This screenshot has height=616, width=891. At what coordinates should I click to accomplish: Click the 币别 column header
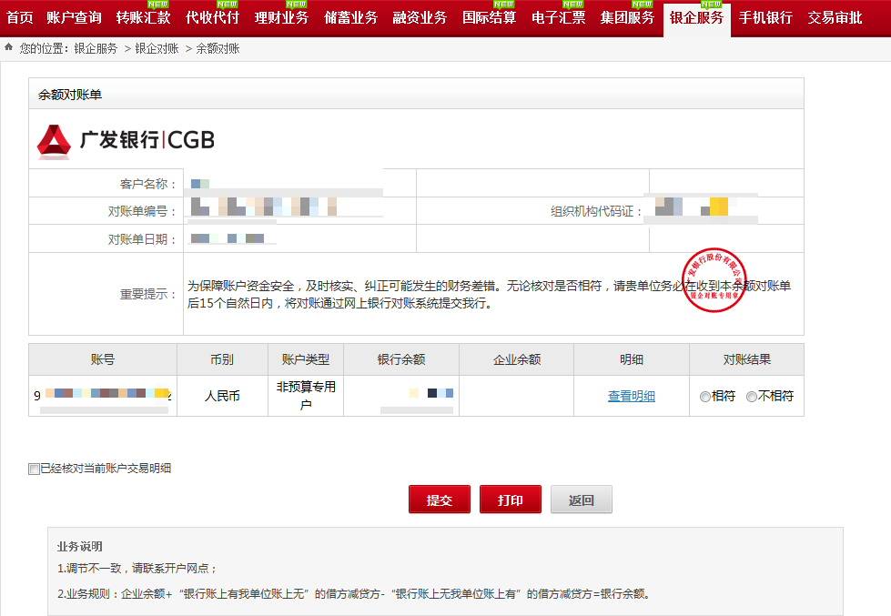222,359
